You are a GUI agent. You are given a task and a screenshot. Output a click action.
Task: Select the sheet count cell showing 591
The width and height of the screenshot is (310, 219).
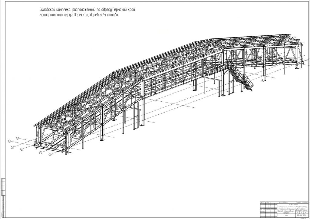click(x=306, y=212)
